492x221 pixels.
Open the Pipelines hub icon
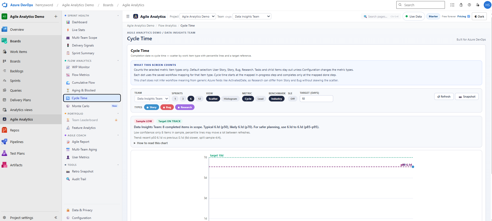click(x=4, y=142)
